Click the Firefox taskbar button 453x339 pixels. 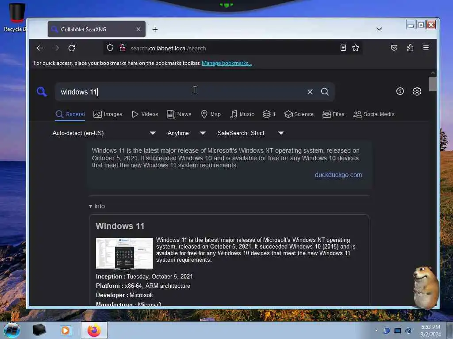(x=94, y=330)
